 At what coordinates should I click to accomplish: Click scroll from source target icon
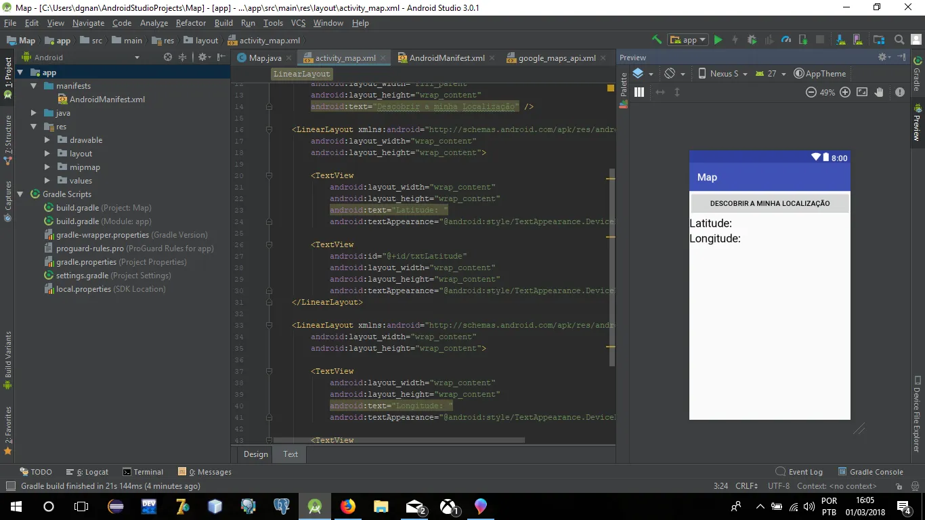[x=168, y=58]
